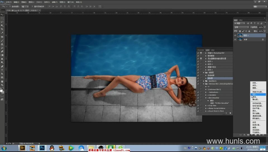Select the Gradient tool

tap(2, 55)
